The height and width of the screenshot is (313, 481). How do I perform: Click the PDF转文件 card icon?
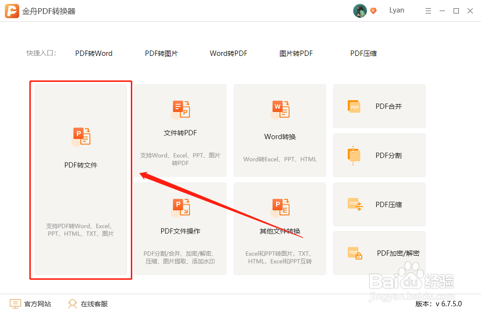[81, 137]
